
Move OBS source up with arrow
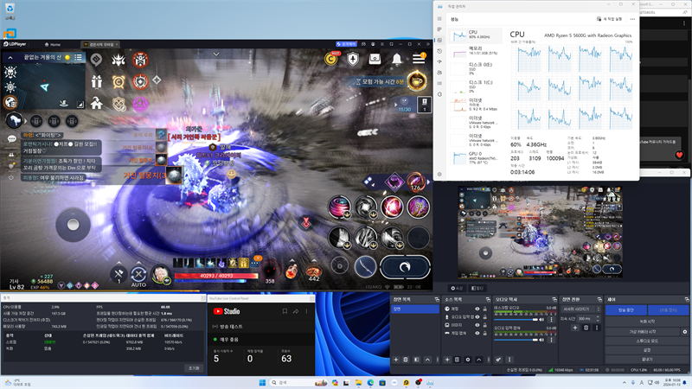(479, 360)
